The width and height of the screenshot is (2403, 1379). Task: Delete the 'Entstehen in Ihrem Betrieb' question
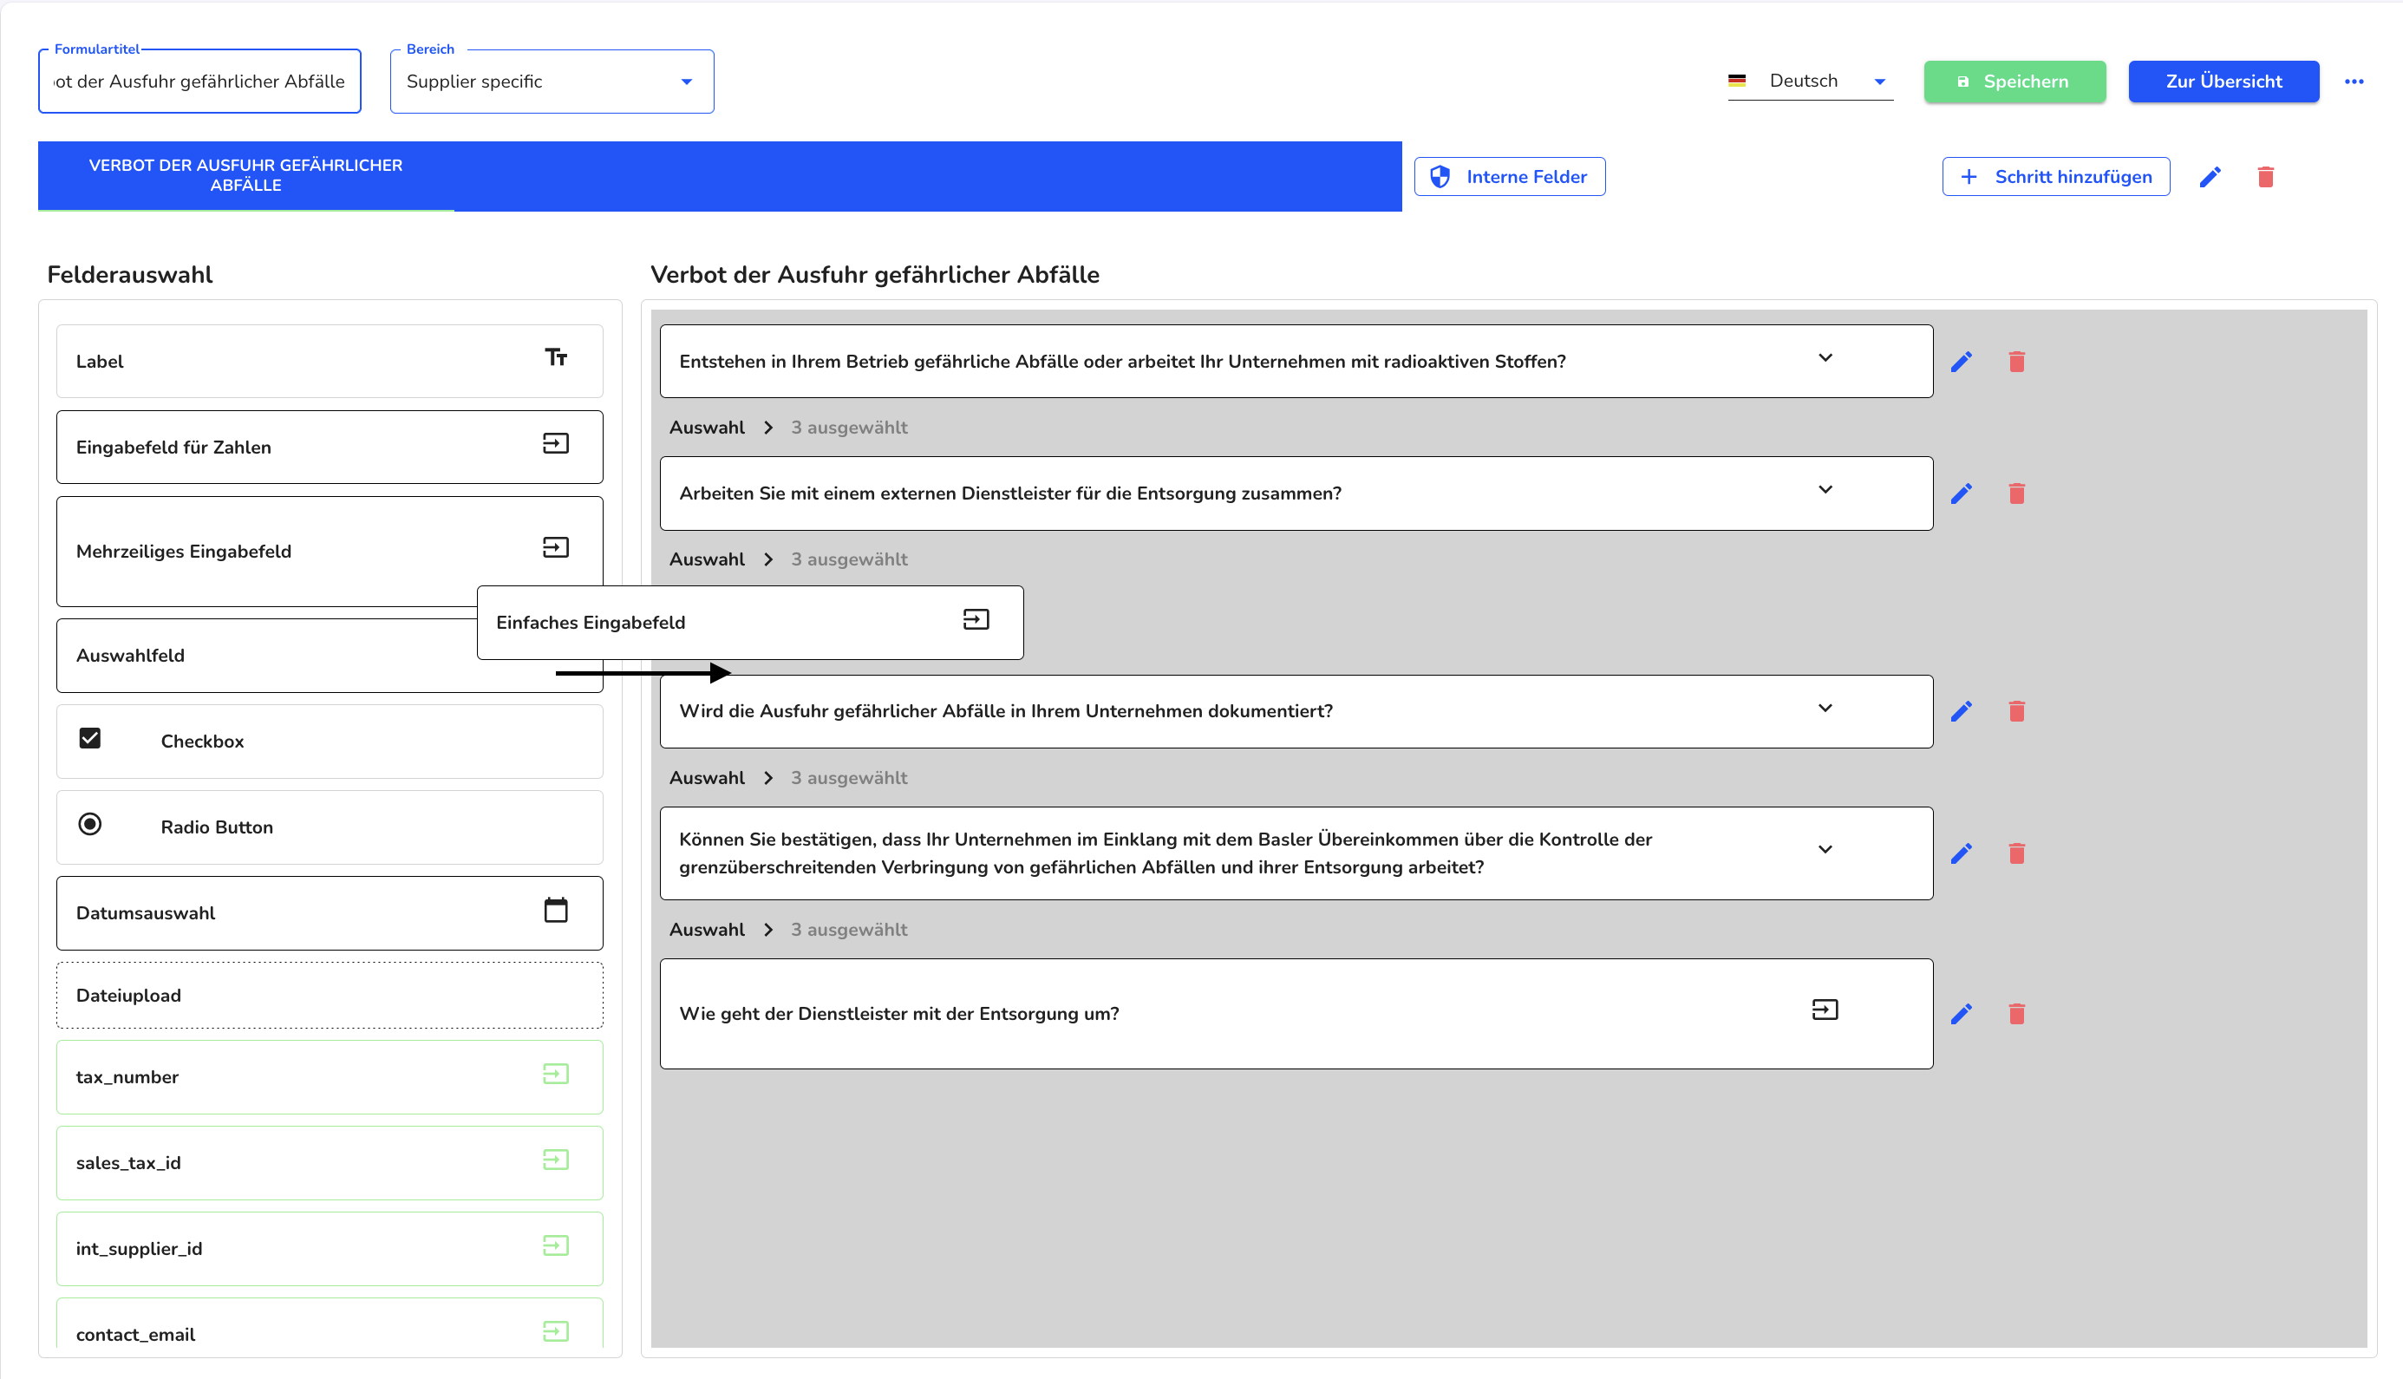coord(2017,362)
